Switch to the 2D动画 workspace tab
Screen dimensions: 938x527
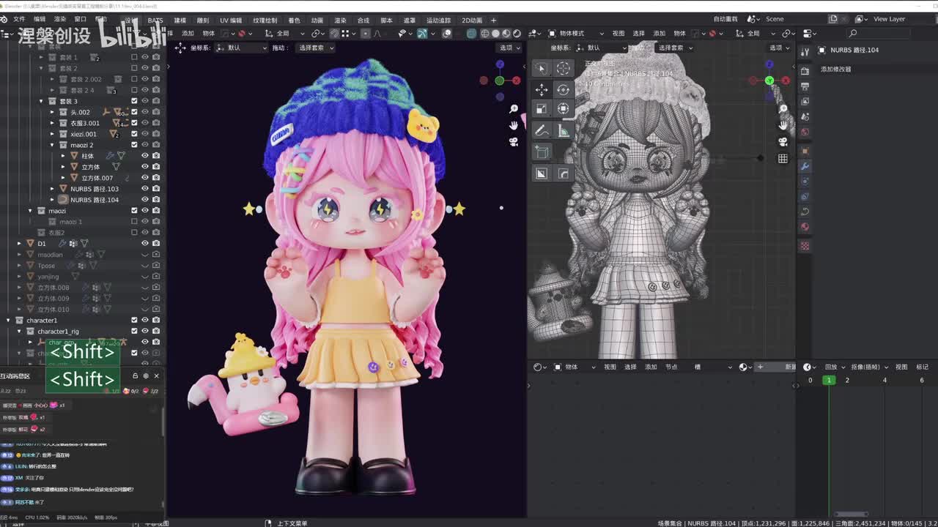pyautogui.click(x=472, y=20)
